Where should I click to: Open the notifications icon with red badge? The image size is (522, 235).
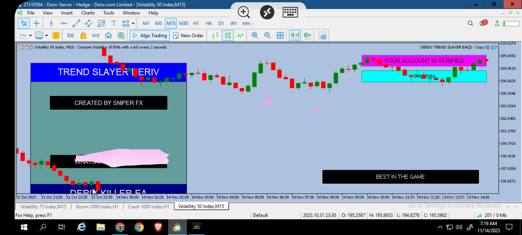point(483,23)
